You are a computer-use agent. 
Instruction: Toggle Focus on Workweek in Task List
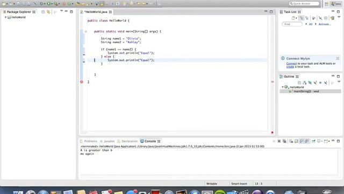(314, 18)
